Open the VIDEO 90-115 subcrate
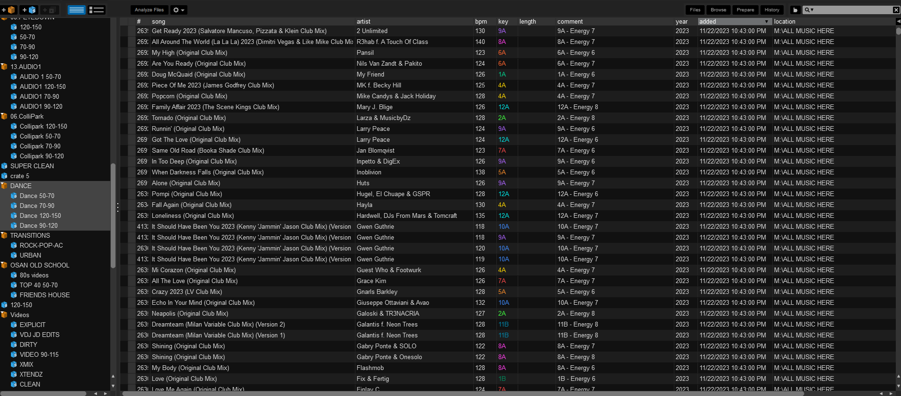This screenshot has height=396, width=901. point(39,354)
